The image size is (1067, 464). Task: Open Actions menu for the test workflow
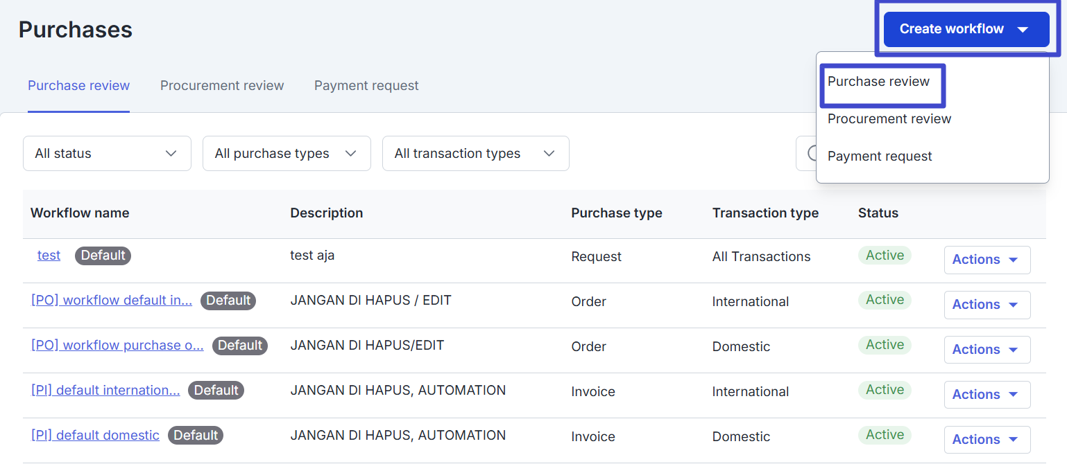coord(987,260)
